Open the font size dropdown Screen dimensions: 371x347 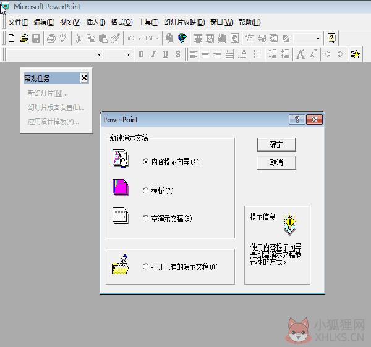pyautogui.click(x=129, y=54)
